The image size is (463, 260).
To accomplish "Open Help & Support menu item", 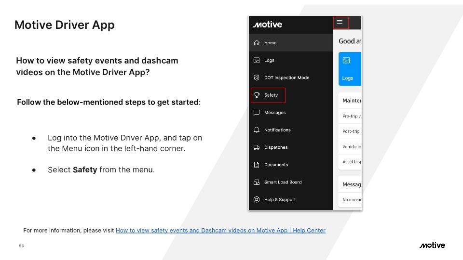I will [291, 199].
